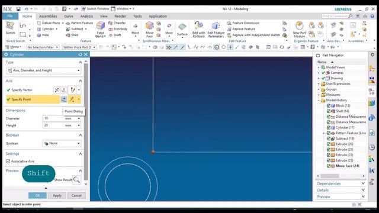The image size is (379, 213).
Task: Open the Menu button
Action: point(13,47)
